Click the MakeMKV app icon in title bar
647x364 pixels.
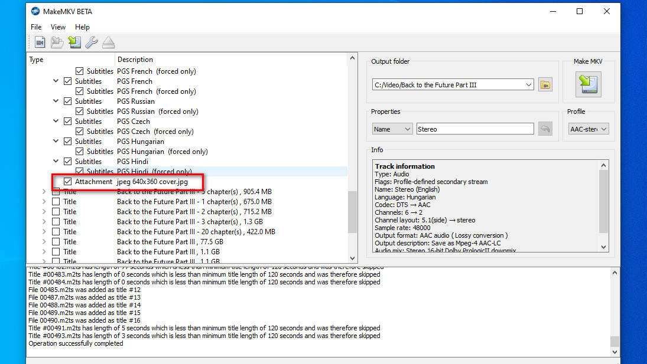click(35, 11)
